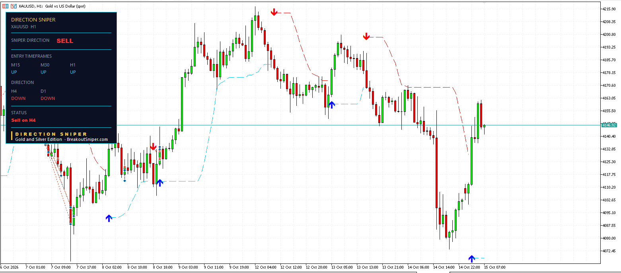Image resolution: width=621 pixels, height=273 pixels.
Task: Click the 15 Oct 07:00 time label
Action: coord(494,267)
